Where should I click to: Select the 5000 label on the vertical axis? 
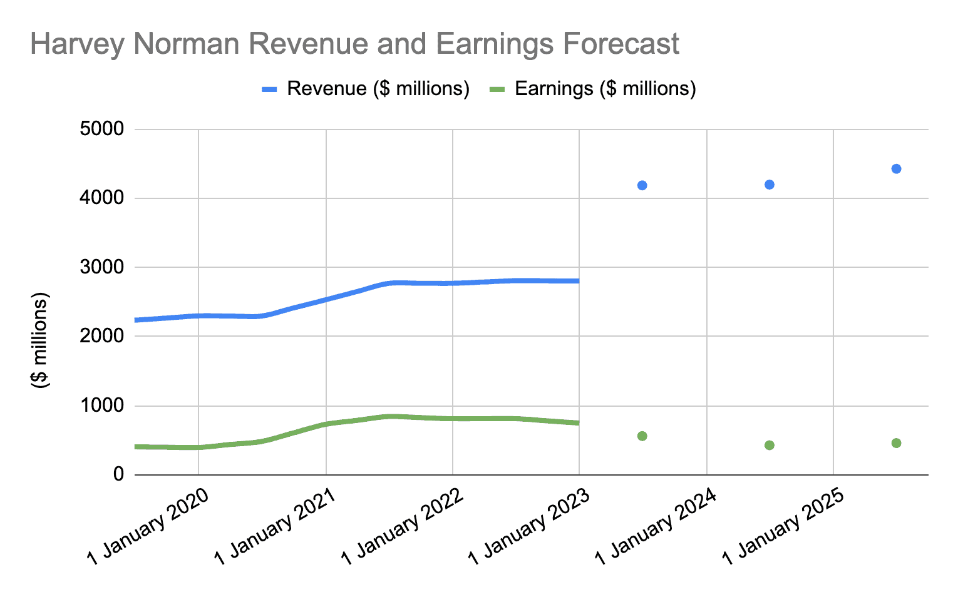tap(102, 130)
